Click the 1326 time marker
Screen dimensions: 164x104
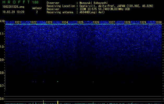click(x=96, y=22)
